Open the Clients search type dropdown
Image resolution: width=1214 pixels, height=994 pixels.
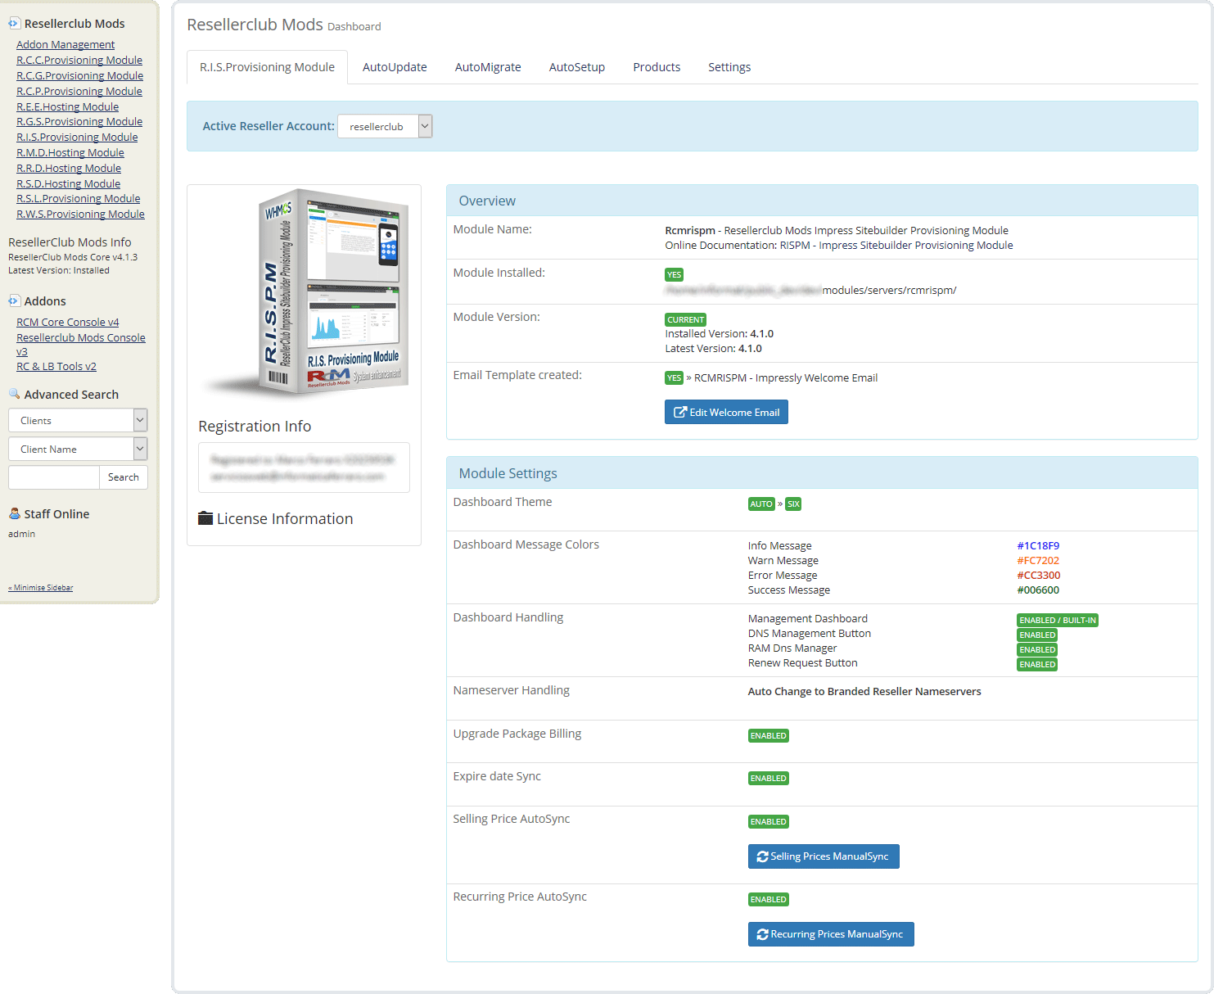(78, 420)
